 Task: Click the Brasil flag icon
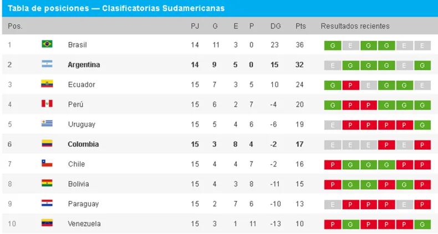click(47, 44)
